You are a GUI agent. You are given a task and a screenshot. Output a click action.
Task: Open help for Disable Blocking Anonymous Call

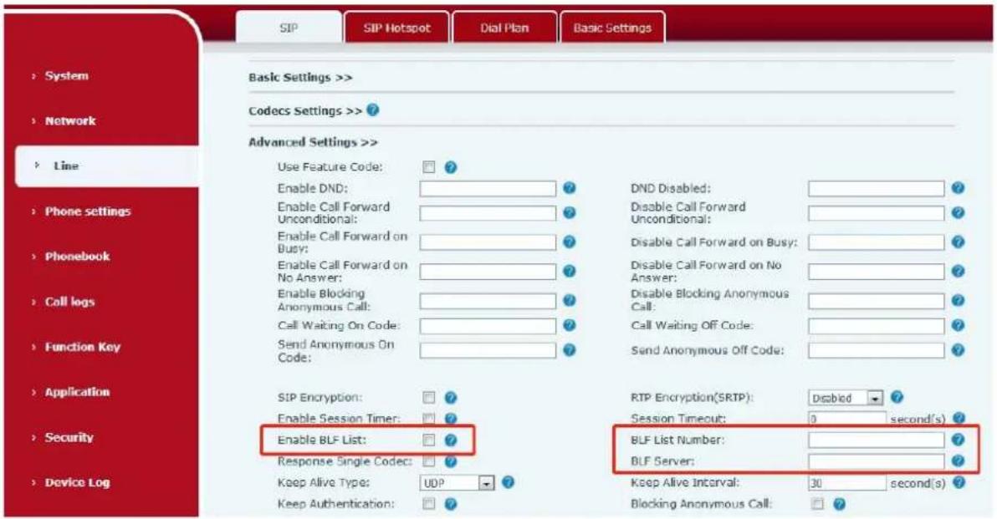coord(959,300)
